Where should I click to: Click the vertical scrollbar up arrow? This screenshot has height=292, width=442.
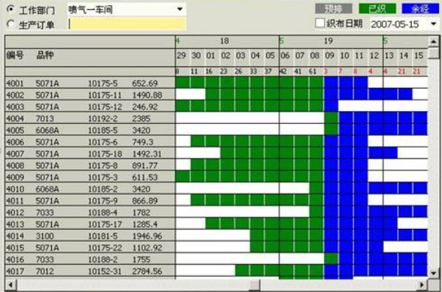coord(434,42)
